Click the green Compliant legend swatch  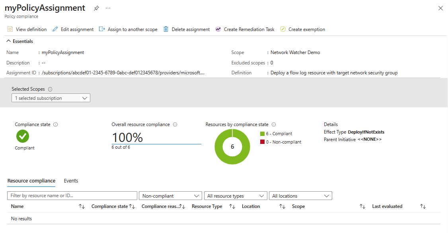[x=262, y=134]
